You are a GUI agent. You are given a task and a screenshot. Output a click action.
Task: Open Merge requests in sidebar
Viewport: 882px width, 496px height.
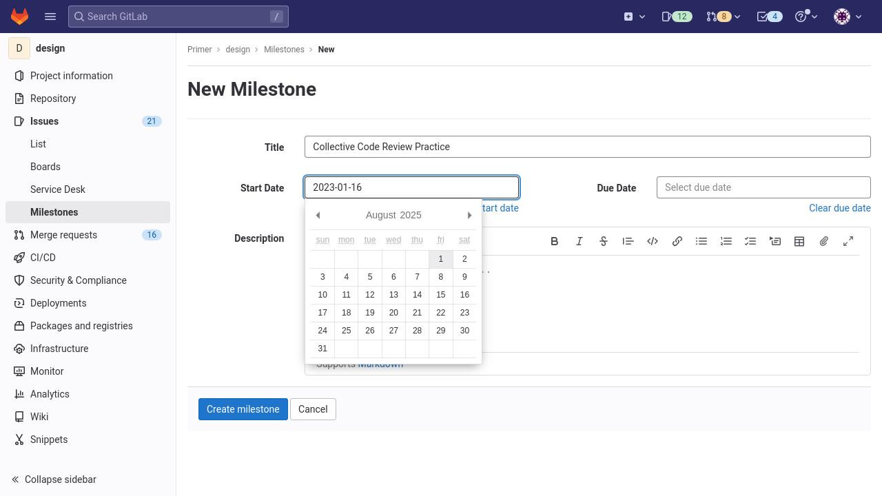pyautogui.click(x=88, y=235)
